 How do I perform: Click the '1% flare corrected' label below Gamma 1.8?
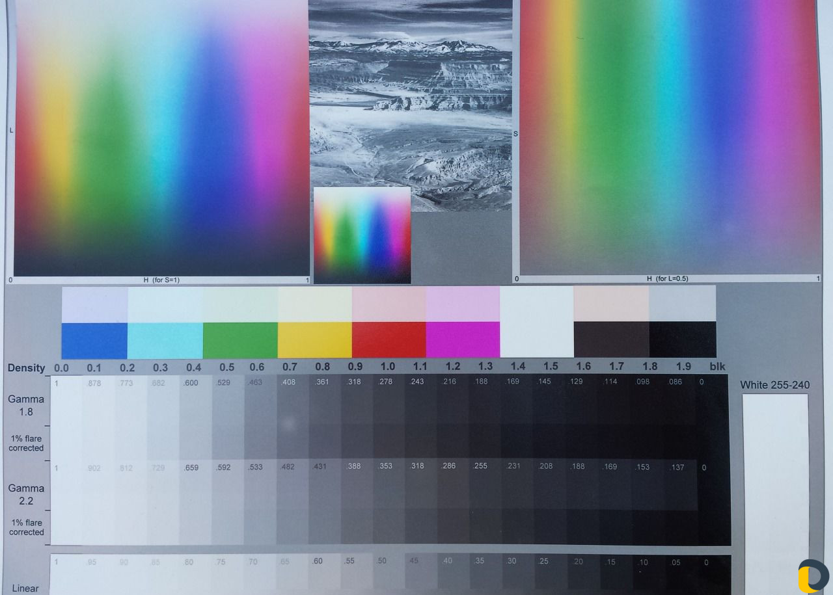pos(27,443)
